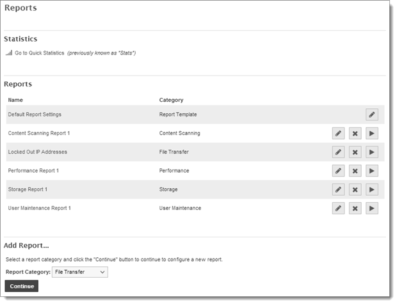Delete User Maintenance Report 1
The height and width of the screenshot is (304, 397).
click(x=355, y=208)
